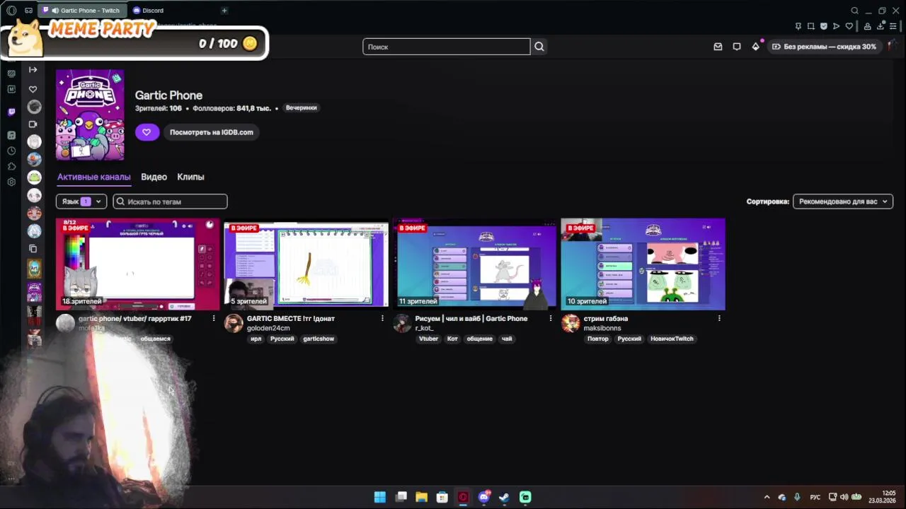Open the camera icon in Twitch sidebar
Image resolution: width=906 pixels, height=509 pixels.
point(33,124)
